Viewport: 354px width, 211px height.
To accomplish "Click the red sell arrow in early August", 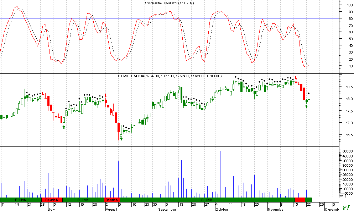I will coord(105,95).
